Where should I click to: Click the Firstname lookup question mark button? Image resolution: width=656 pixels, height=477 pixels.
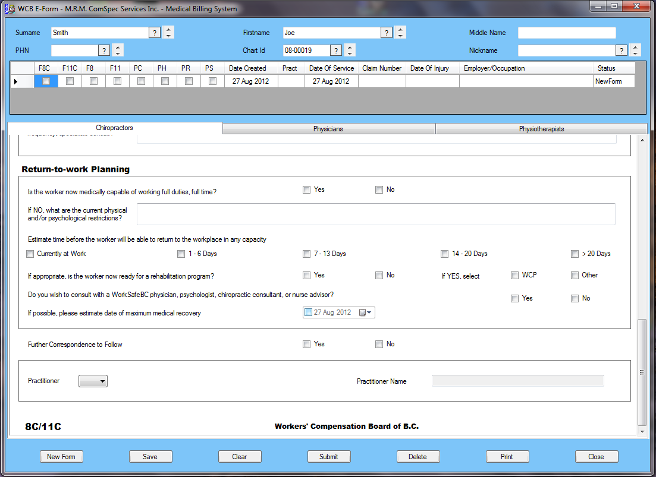click(x=387, y=33)
